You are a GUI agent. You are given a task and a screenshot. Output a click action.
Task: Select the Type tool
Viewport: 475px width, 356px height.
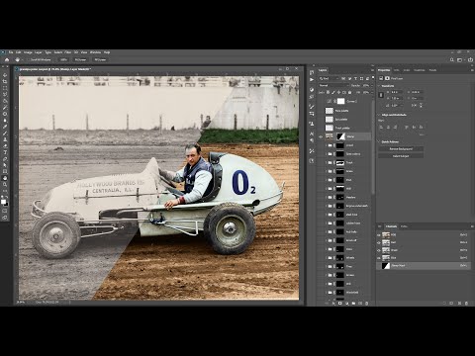(5, 152)
